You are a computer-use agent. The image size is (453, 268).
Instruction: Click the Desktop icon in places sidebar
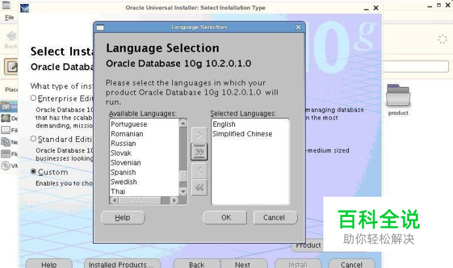(5, 118)
